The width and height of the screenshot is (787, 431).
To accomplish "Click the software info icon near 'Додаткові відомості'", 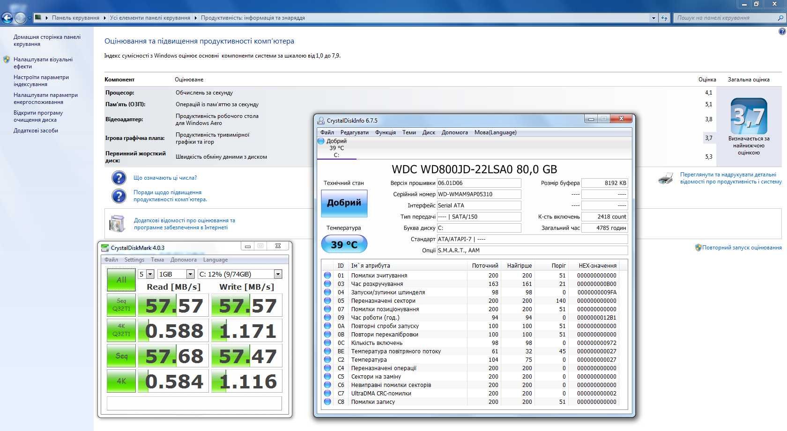I will tap(117, 223).
